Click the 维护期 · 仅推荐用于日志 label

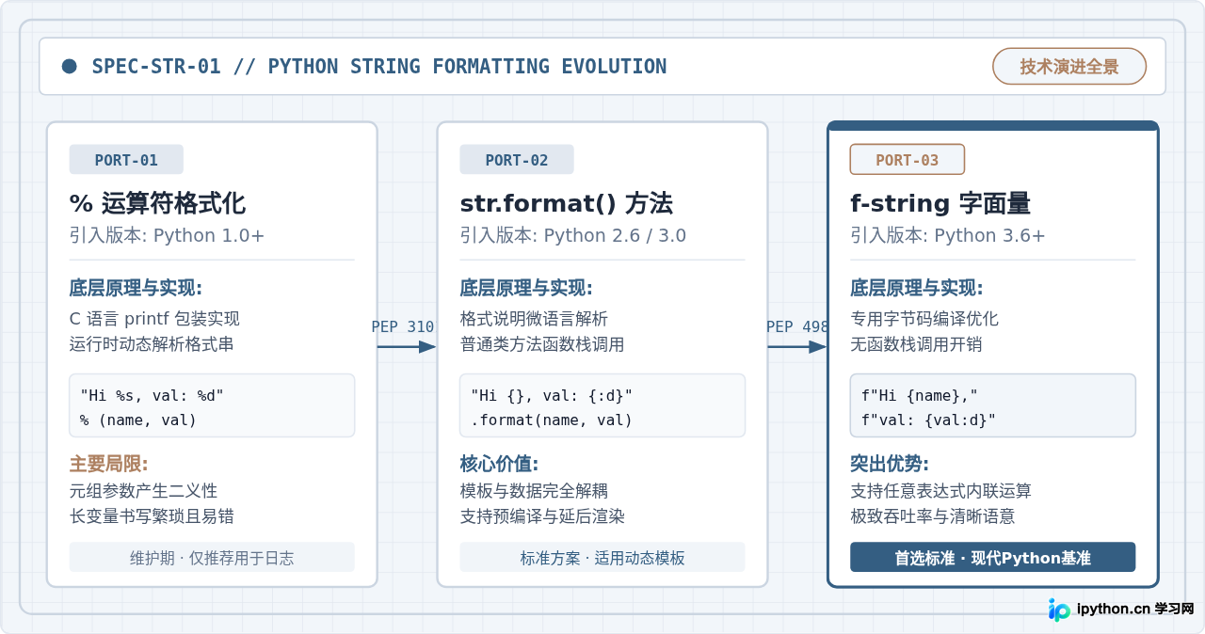(x=212, y=557)
